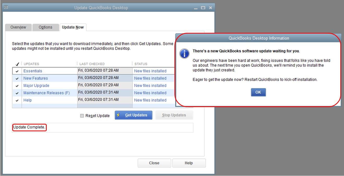
Task: Click Major Upgrade date 07:29 AM cell
Action: tap(105, 85)
